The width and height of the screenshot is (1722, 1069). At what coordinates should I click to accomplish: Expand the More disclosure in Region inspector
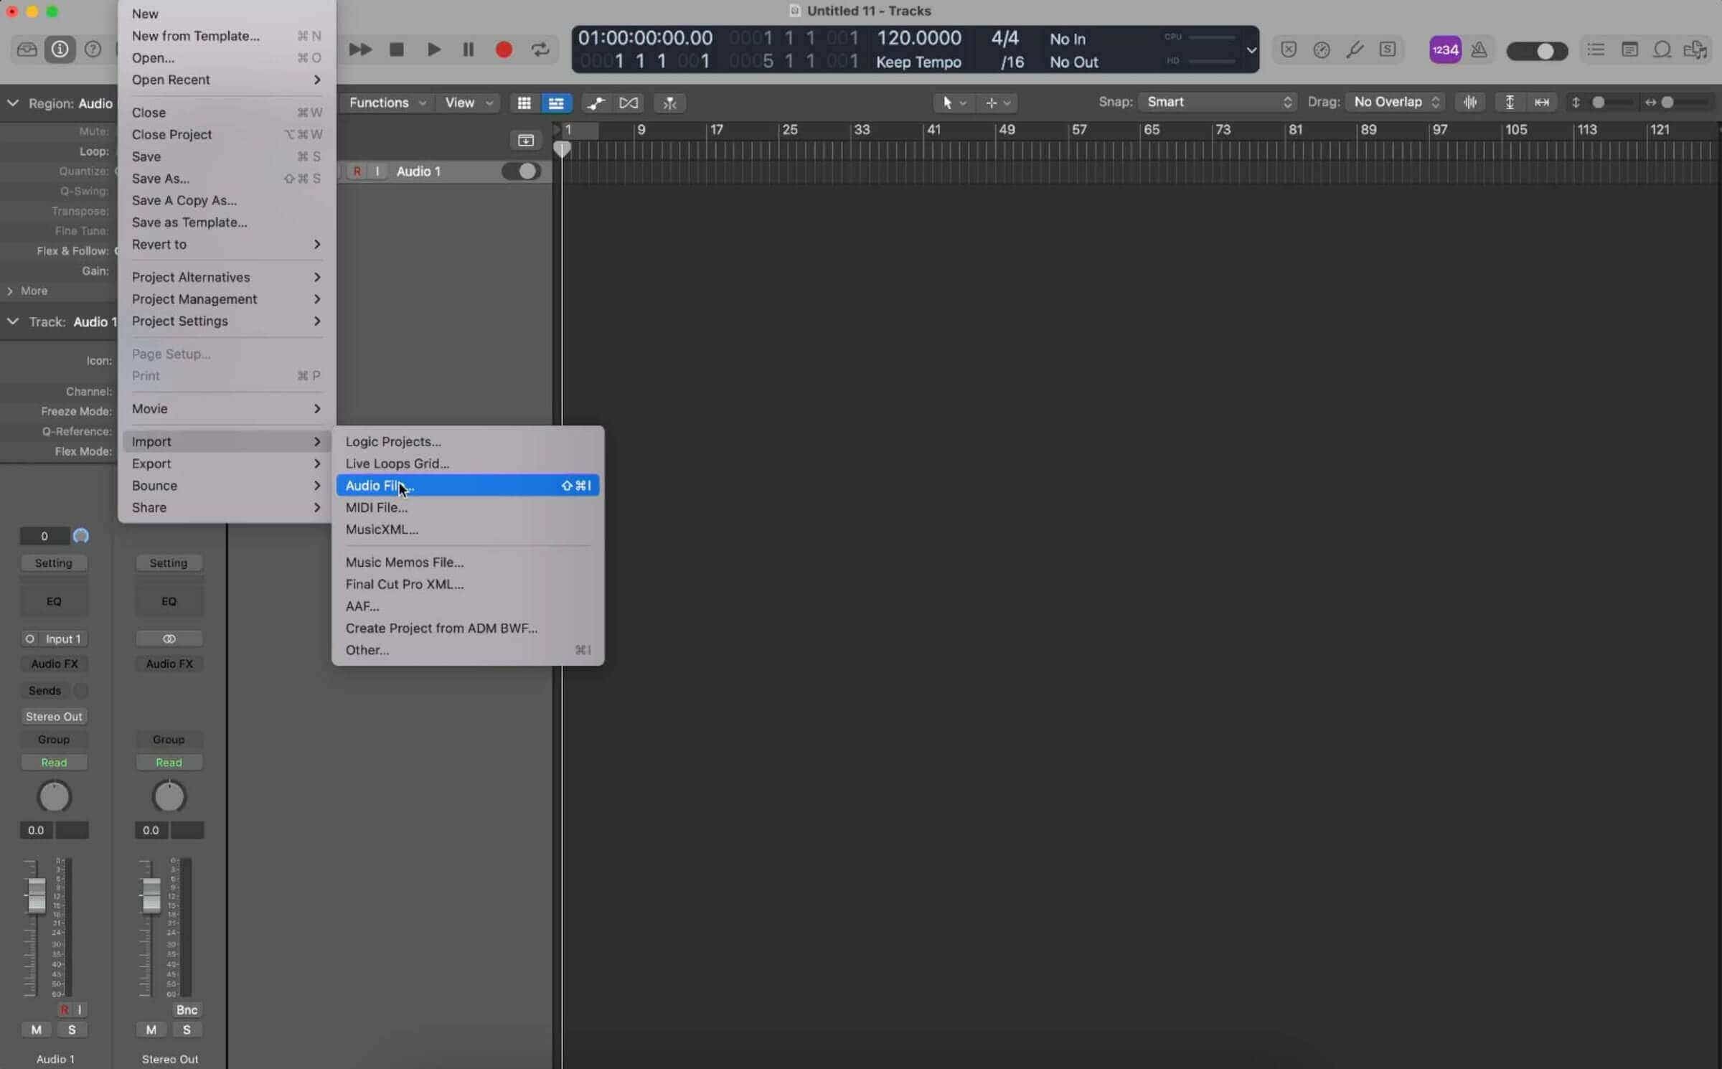pos(10,291)
